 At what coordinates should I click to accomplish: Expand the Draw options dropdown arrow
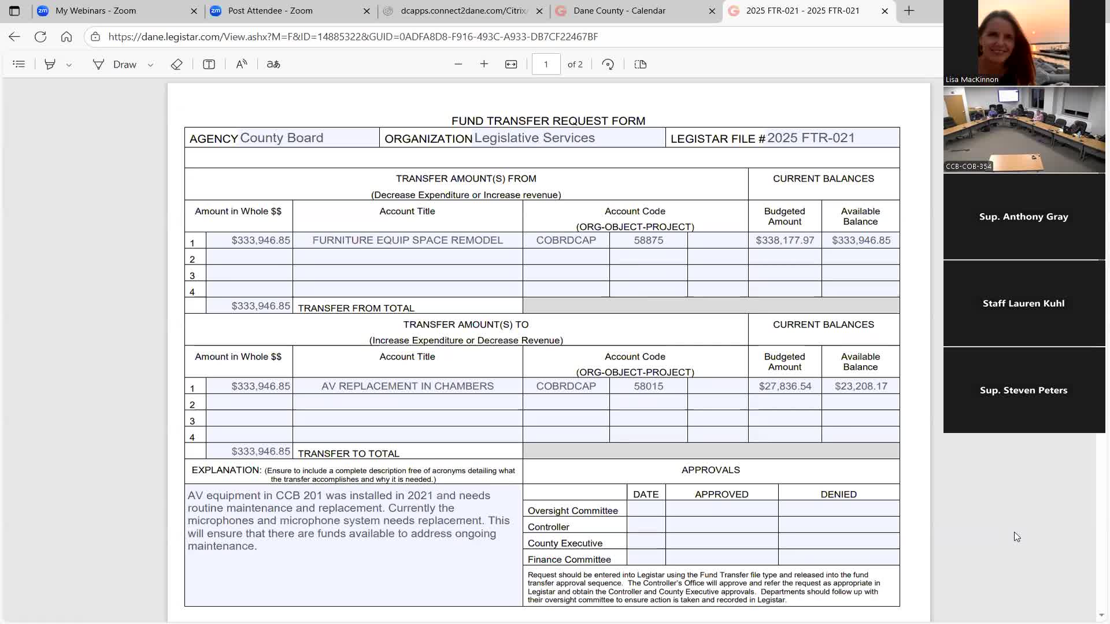150,65
